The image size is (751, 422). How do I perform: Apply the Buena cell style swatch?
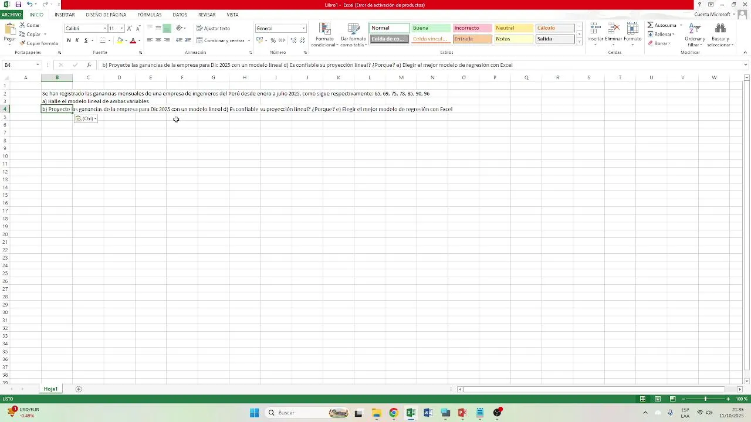(431, 28)
